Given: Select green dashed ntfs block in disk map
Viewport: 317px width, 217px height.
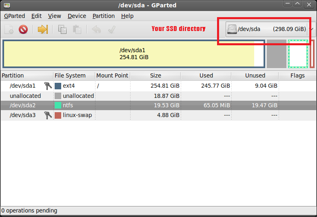Looking at the screenshot, I should (298, 54).
